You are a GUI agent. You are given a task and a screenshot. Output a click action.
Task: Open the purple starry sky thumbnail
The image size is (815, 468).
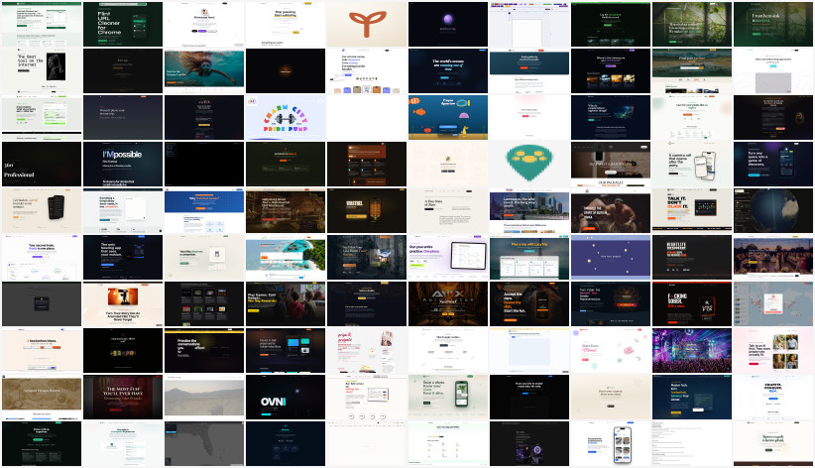pyautogui.click(x=611, y=258)
